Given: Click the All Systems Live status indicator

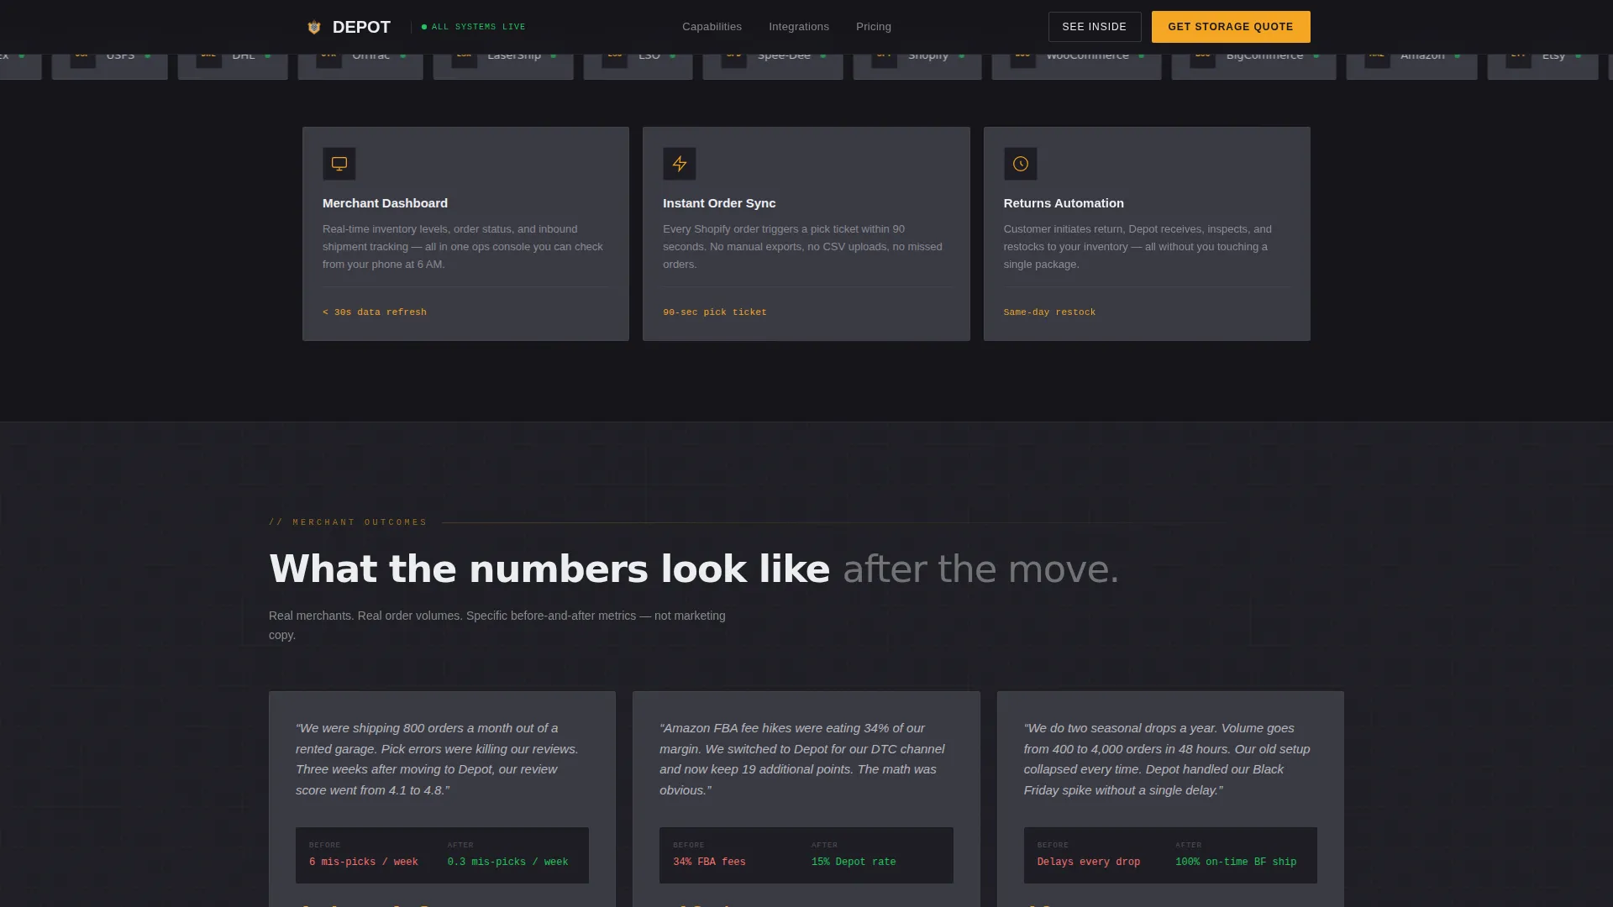Looking at the screenshot, I should [474, 27].
